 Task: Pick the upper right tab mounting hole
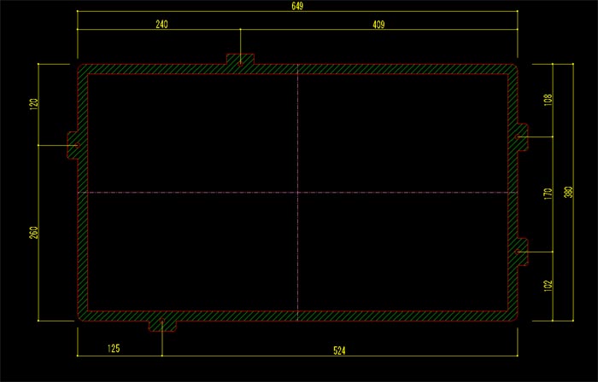tap(517, 136)
